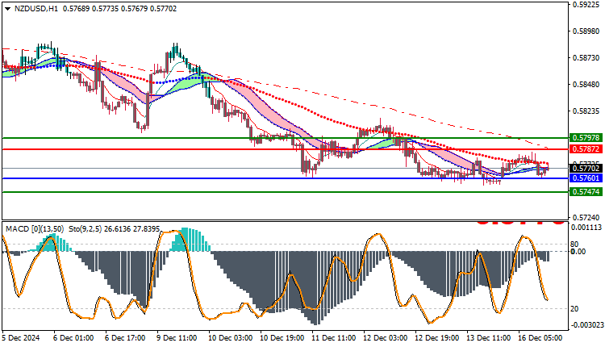Click the -0.003023 MACD scale value
Screen dimensions: 605x347
coord(586,325)
